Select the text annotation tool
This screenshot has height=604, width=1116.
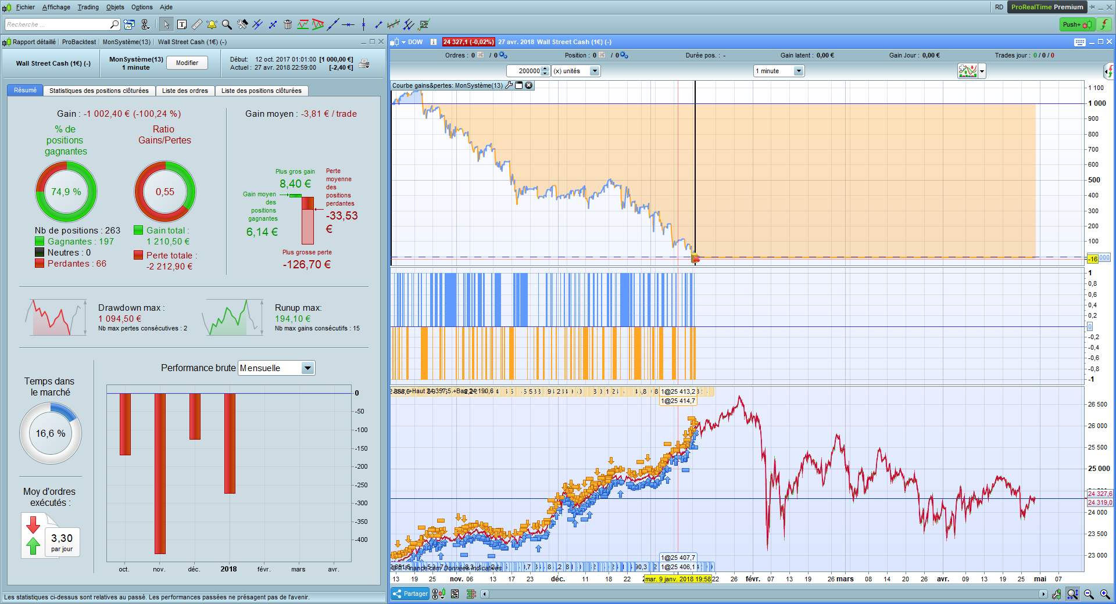click(182, 24)
